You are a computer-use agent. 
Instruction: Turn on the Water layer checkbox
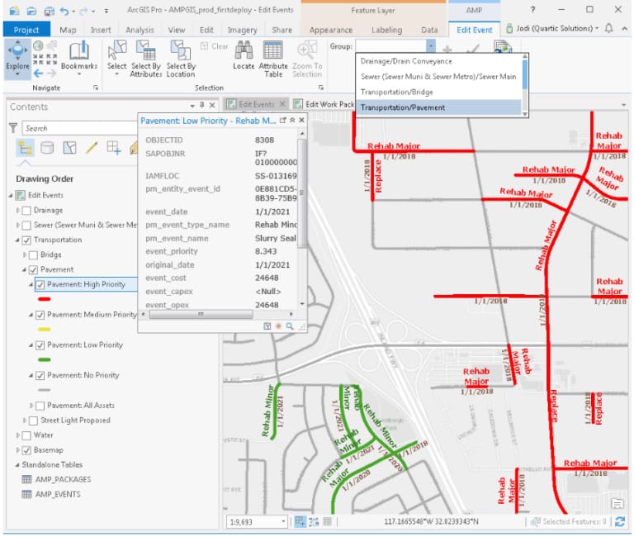26,435
